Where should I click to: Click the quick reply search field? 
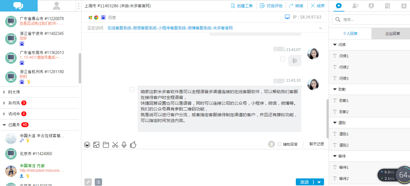pos(371,19)
